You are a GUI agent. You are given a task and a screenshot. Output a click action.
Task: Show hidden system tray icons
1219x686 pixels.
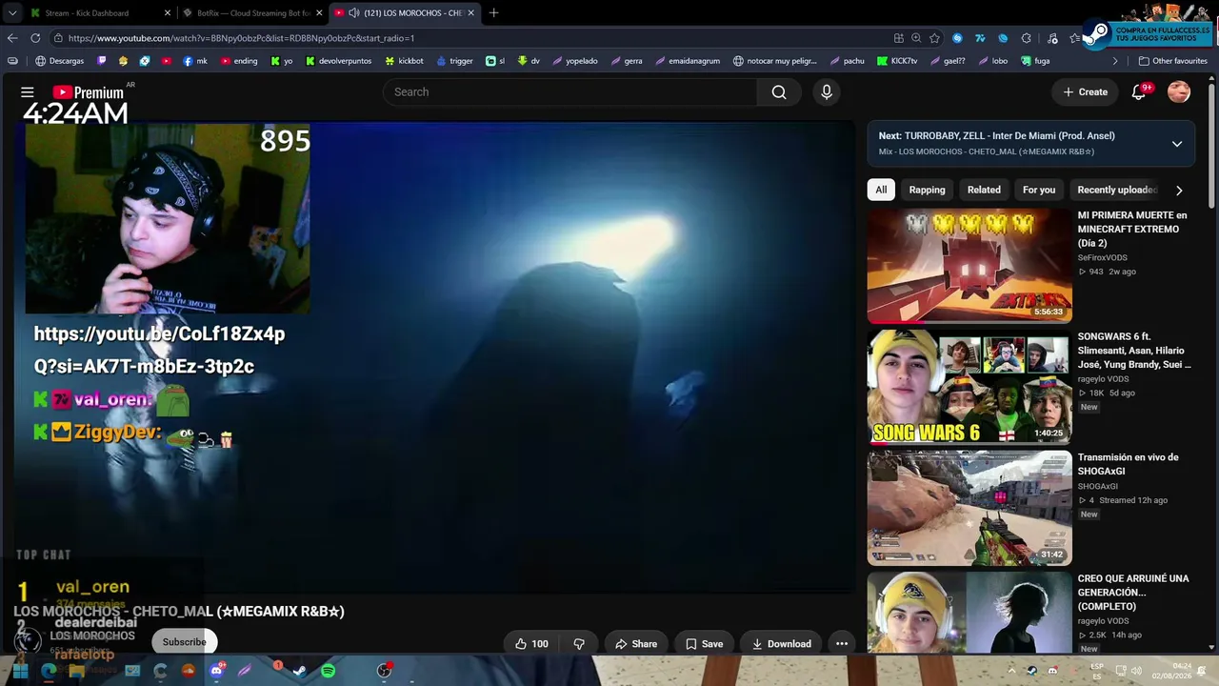point(1012,671)
